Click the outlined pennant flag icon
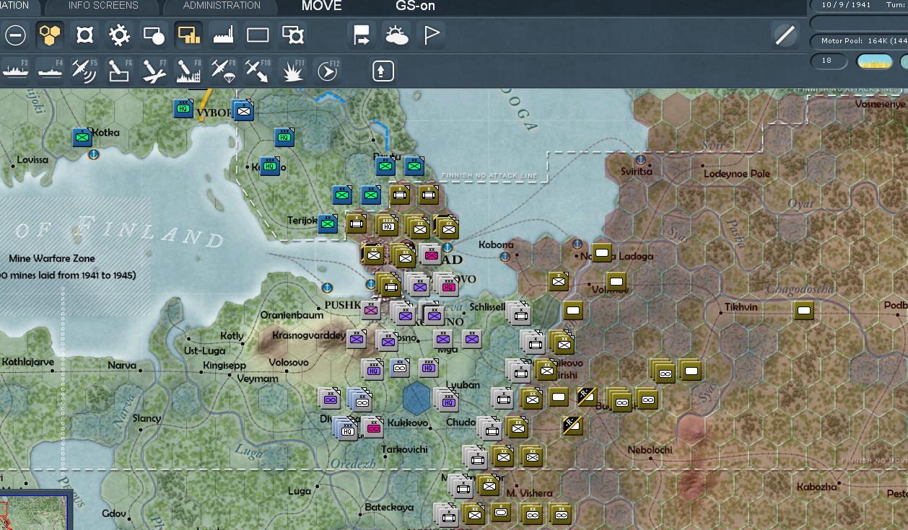The image size is (908, 530). point(432,35)
